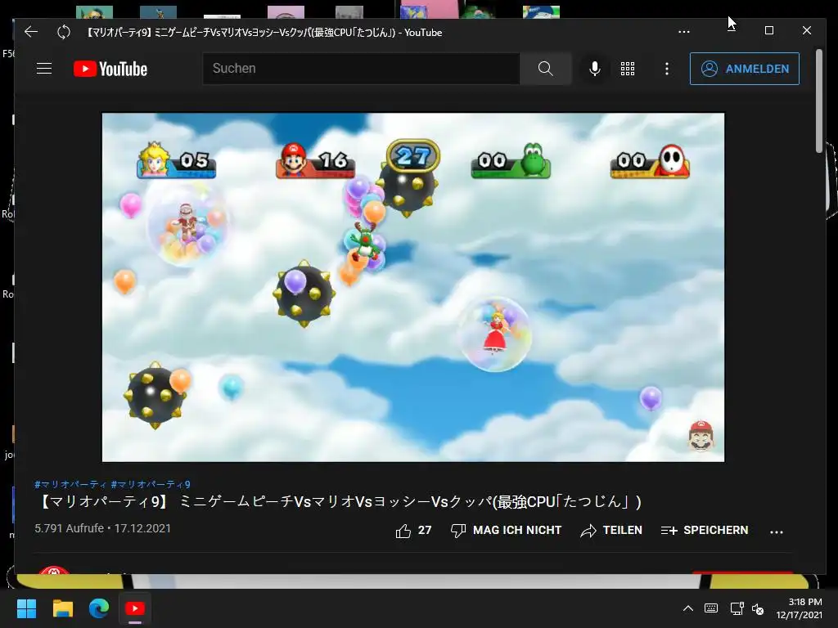Open more actions ellipsis below the video
The width and height of the screenshot is (838, 628).
777,532
